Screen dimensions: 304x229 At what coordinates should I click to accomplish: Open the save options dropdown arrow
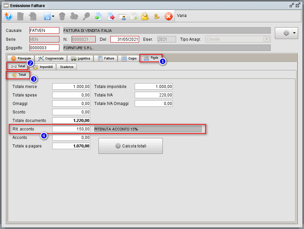[53, 16]
